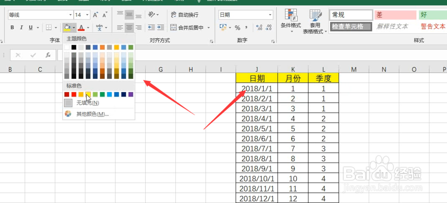Click the increase font size icon

(x=96, y=15)
